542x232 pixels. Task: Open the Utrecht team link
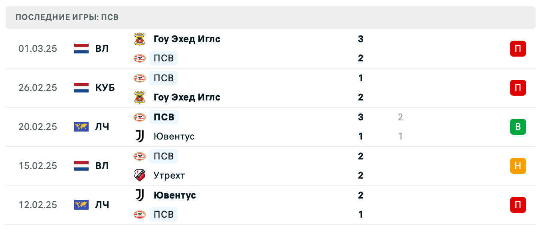(169, 175)
